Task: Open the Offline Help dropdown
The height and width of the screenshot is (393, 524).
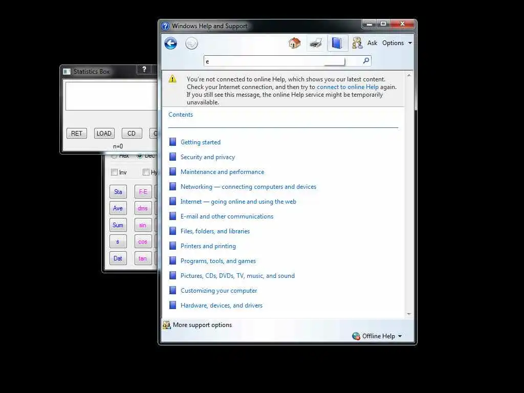Action: click(382, 336)
